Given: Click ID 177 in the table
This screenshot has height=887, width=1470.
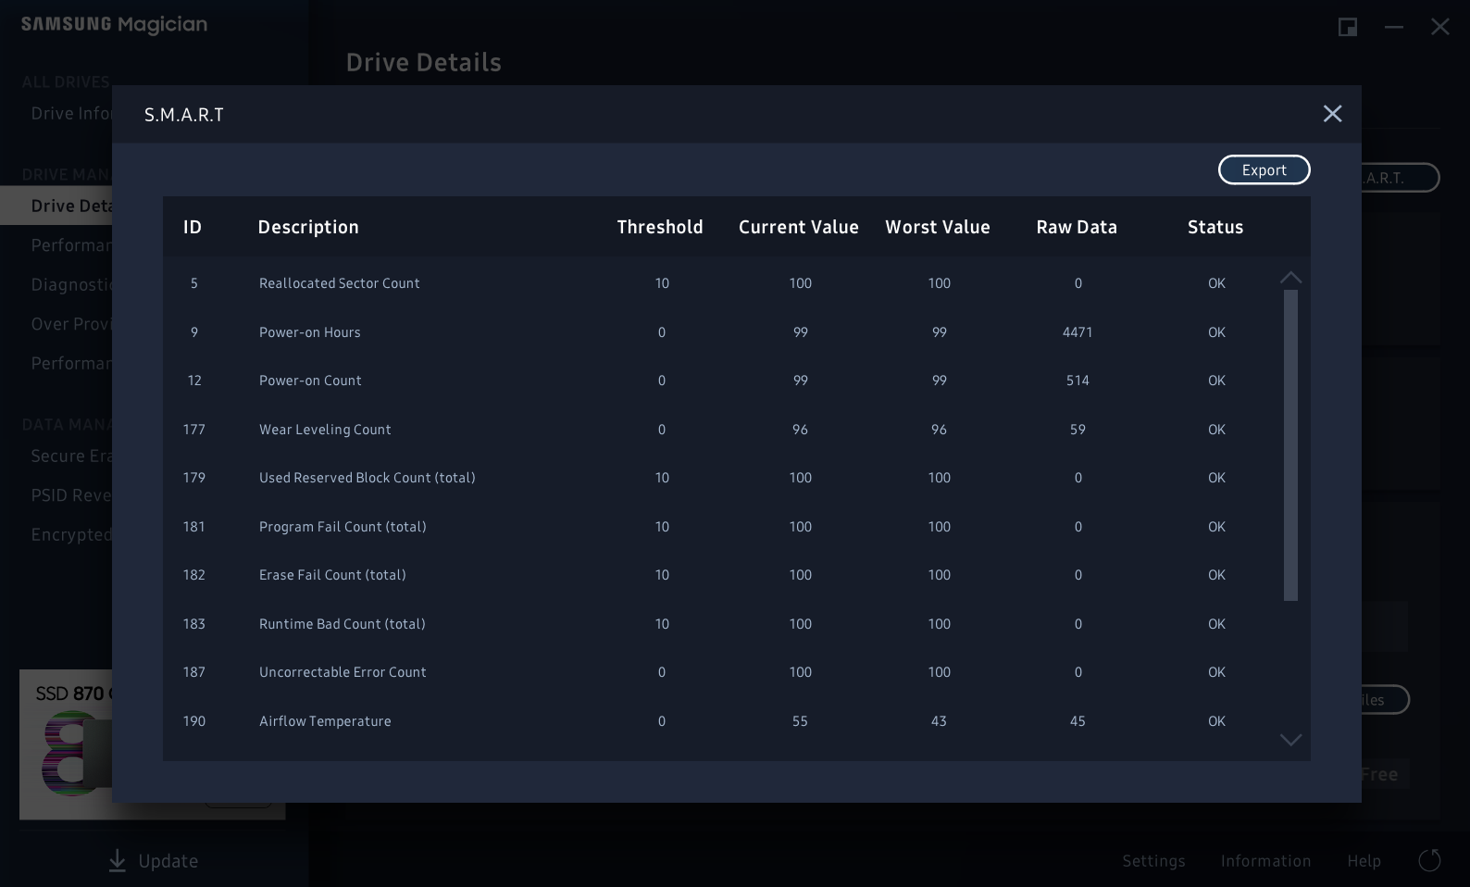Looking at the screenshot, I should point(193,430).
